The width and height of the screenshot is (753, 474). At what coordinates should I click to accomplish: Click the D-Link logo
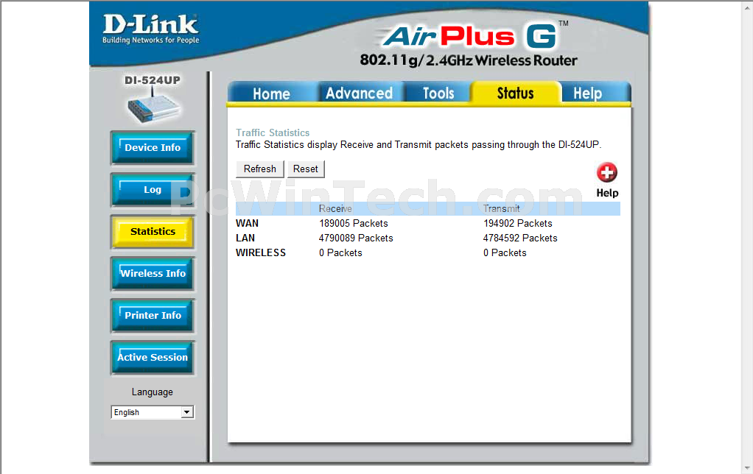pos(150,29)
